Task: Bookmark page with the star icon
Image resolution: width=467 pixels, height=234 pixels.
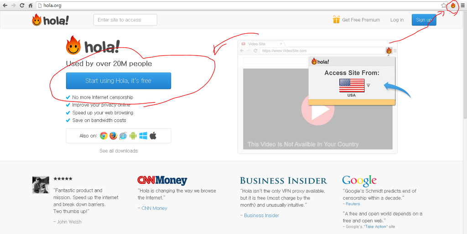Action: 444,5
